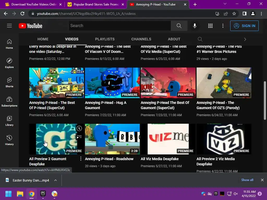The image size is (267, 200).
Task: Open The Gaumont Of OZ'S (Parody) title
Action: click(x=218, y=105)
